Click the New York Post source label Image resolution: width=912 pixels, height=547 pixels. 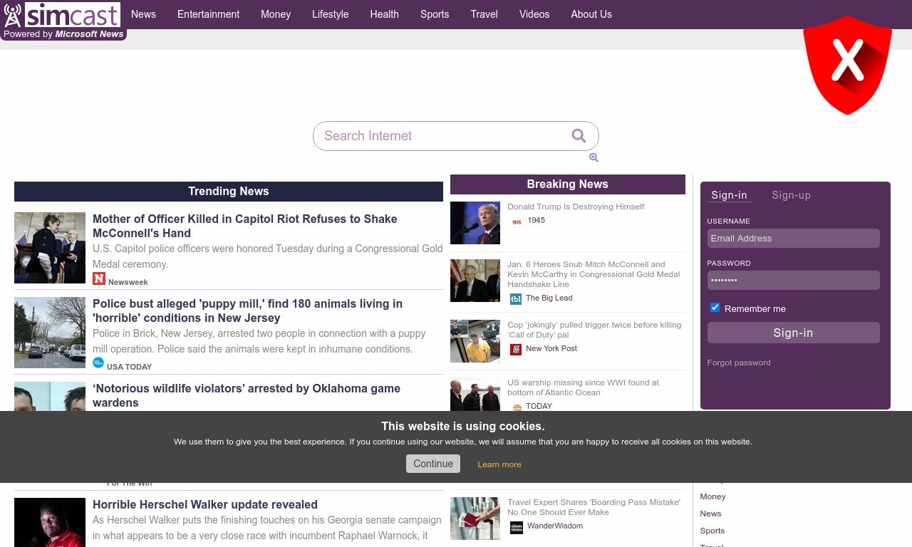(551, 348)
